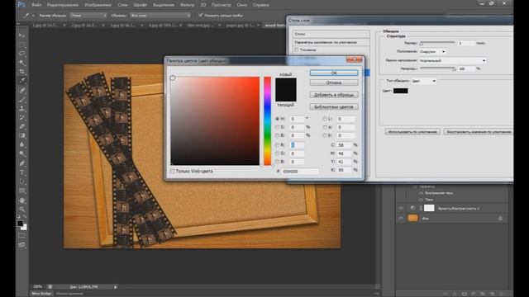Select the Crop tool

pyautogui.click(x=22, y=72)
